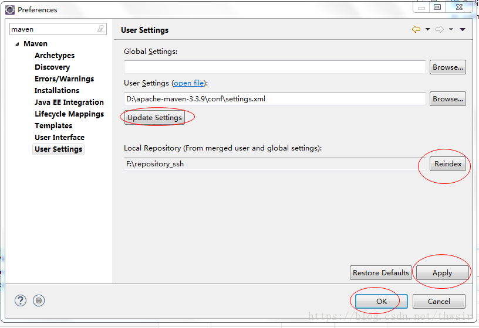The height and width of the screenshot is (328, 479).
Task: Click the Local Repository path field
Action: [275, 163]
